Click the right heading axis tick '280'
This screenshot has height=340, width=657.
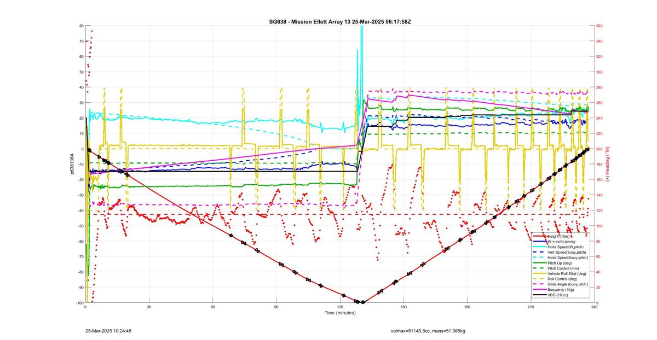(x=600, y=87)
